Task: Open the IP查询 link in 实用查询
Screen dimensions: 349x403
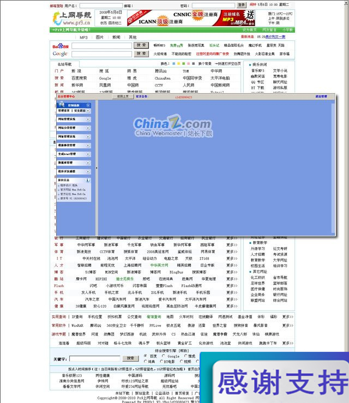Action: coord(77,317)
